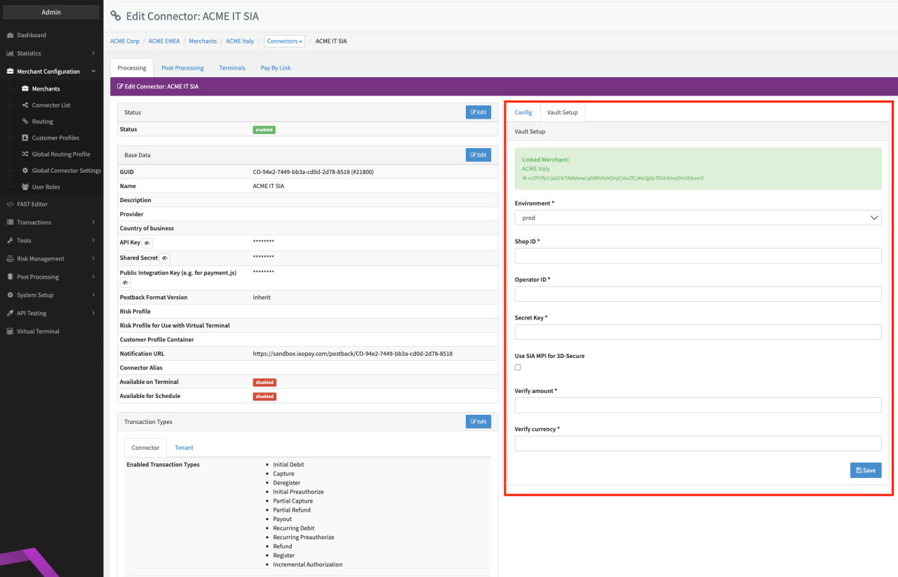The image size is (898, 577).
Task: Open the ACME EMEA breadcrumb link
Action: tap(164, 41)
